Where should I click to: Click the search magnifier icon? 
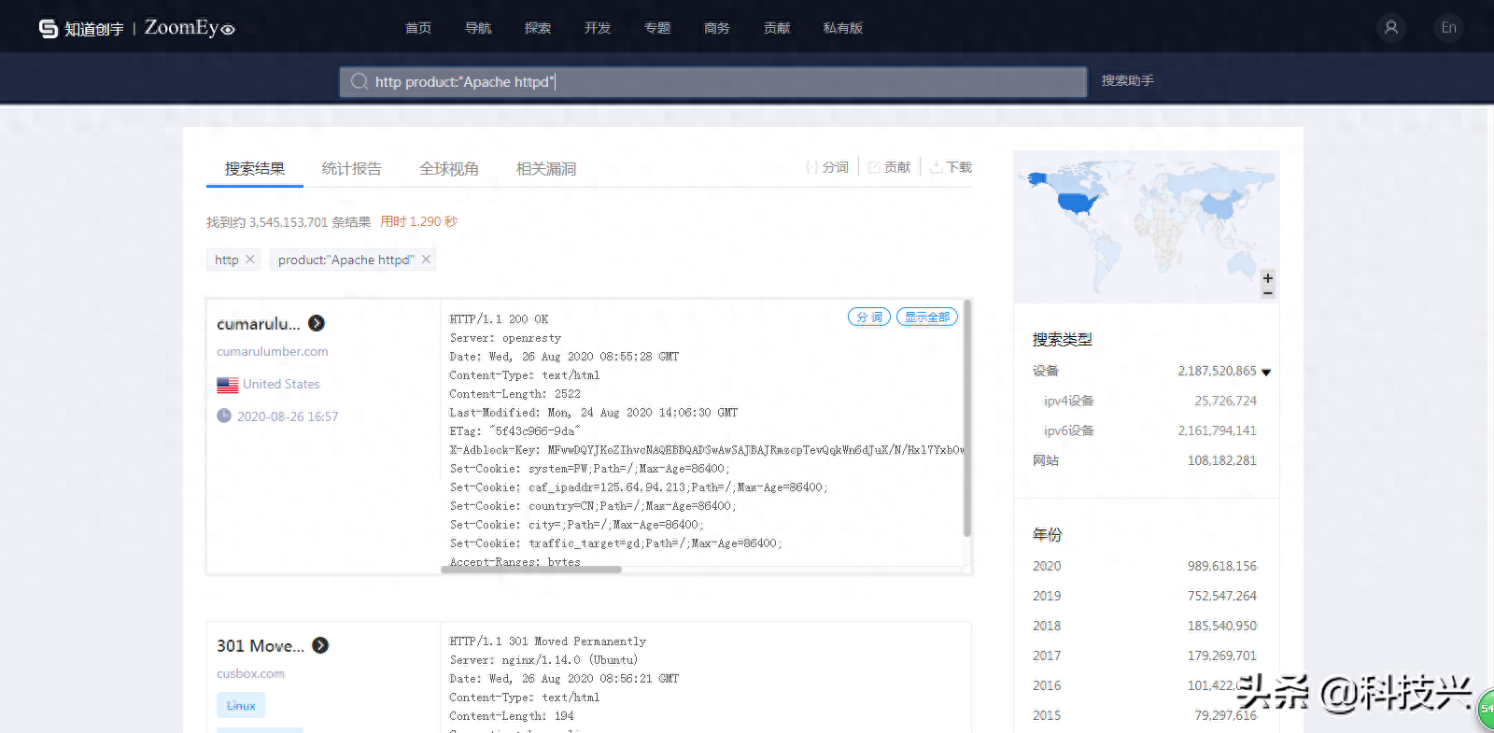[359, 81]
